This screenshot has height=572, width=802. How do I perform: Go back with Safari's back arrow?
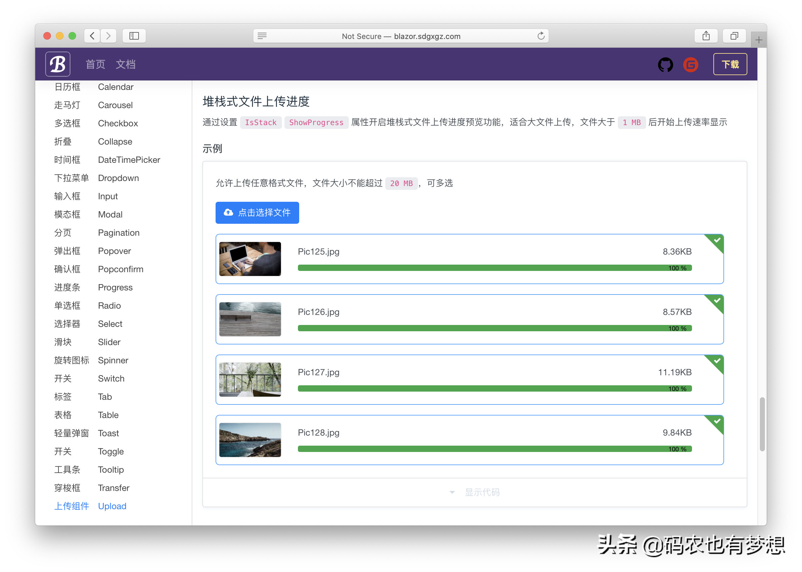click(92, 36)
